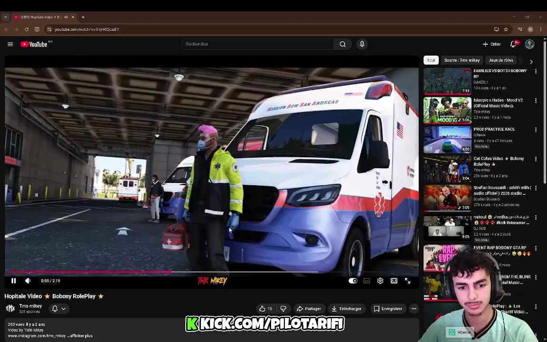
Task: Toggle autoplay switch in player
Action: [x=353, y=281]
